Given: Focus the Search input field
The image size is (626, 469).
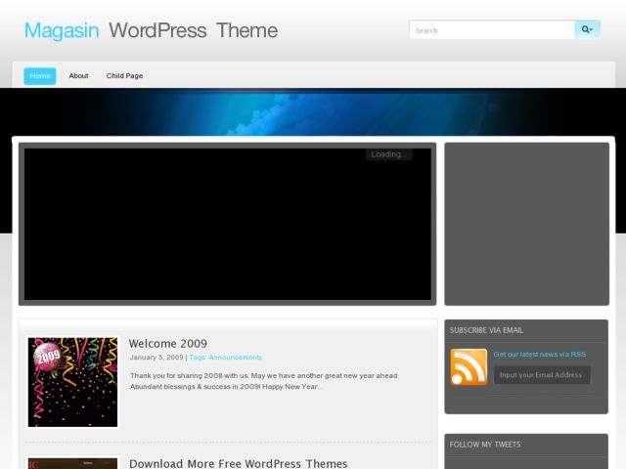Looking at the screenshot, I should [x=492, y=30].
